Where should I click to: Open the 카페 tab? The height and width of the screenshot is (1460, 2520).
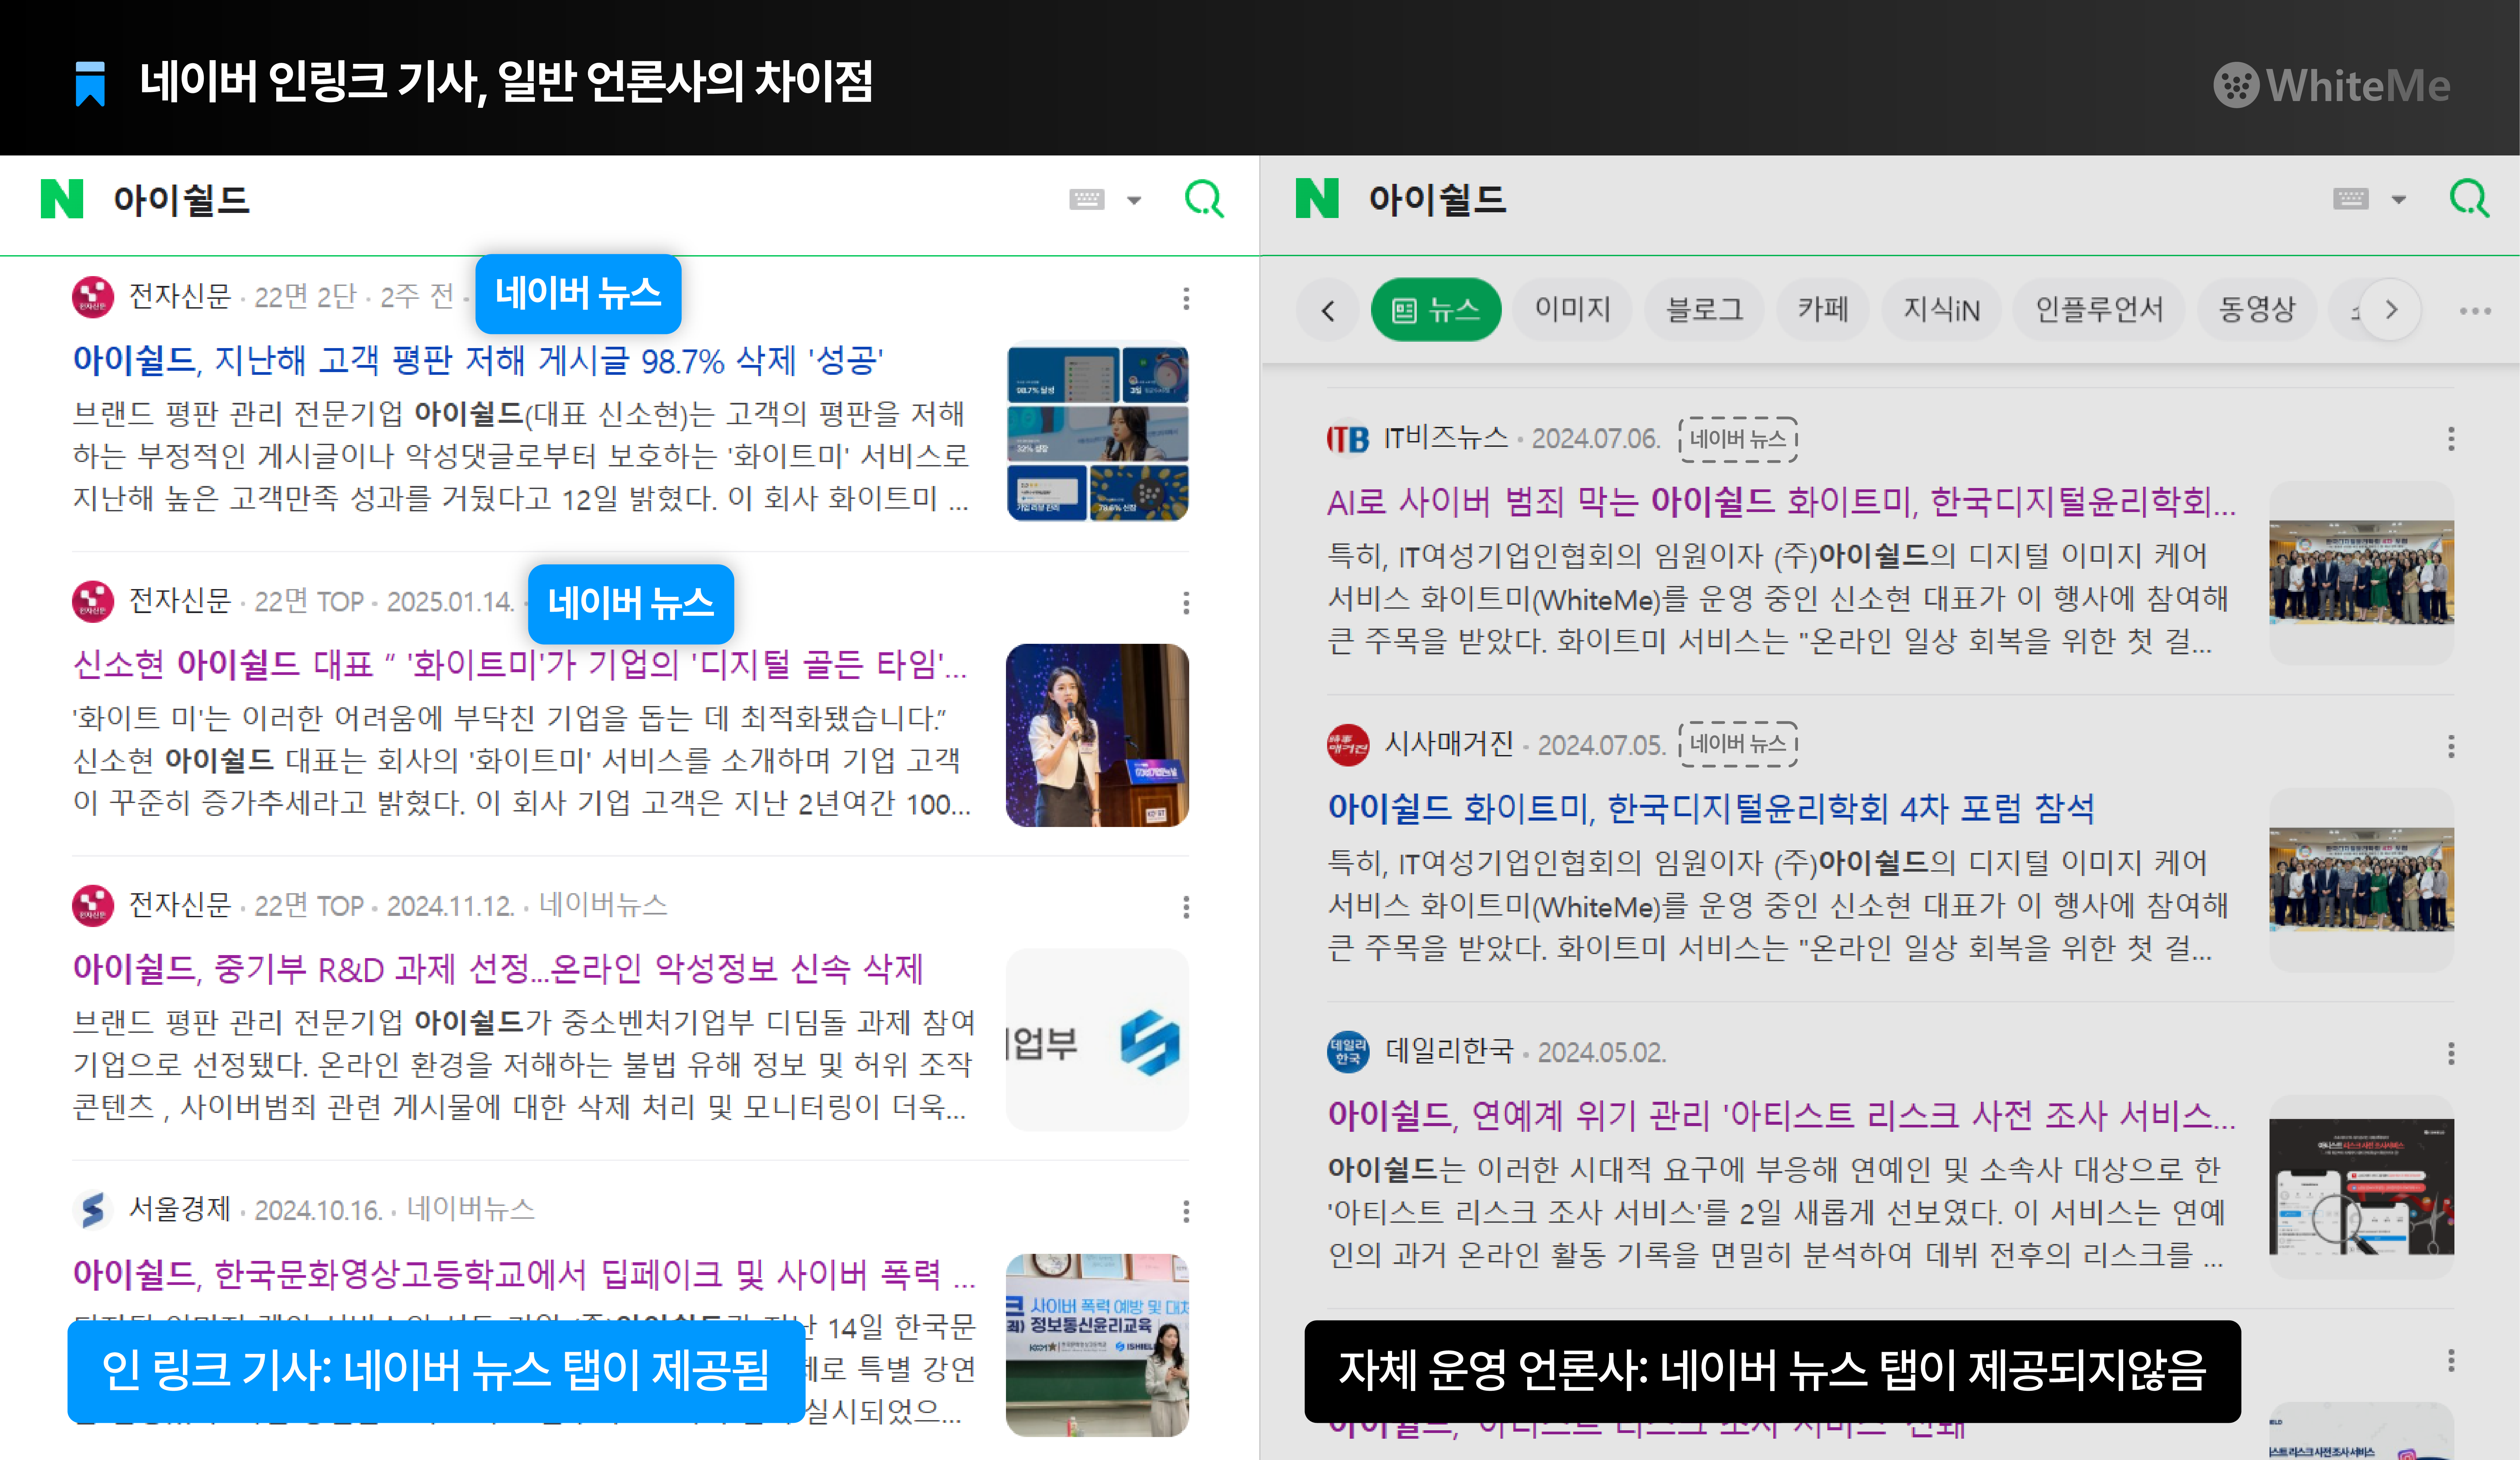click(1823, 310)
